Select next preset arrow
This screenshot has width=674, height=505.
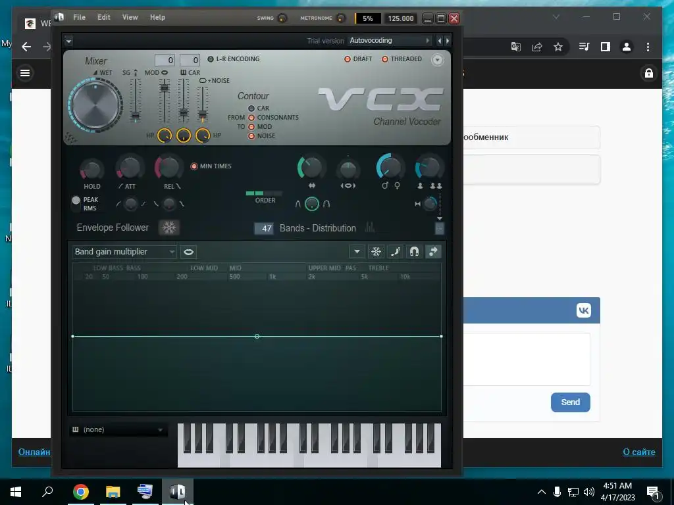pyautogui.click(x=448, y=40)
